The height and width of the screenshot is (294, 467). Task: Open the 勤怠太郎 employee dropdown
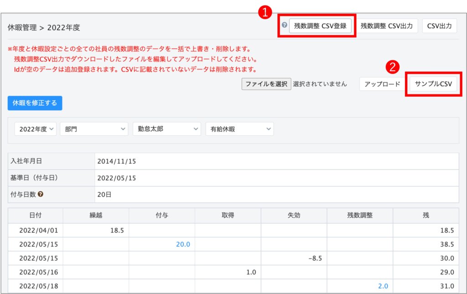pos(166,129)
